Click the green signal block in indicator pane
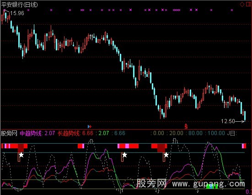Screen dimensions: 252x195 tap(212, 186)
